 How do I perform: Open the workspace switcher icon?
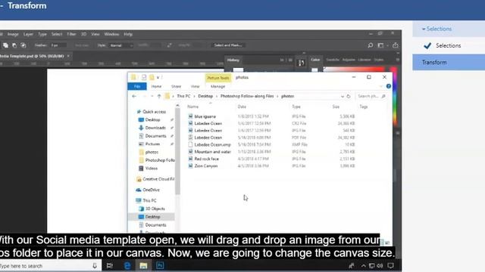[x=380, y=45]
